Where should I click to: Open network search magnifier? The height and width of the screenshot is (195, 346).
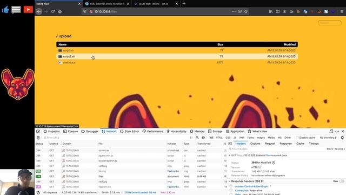point(197,138)
